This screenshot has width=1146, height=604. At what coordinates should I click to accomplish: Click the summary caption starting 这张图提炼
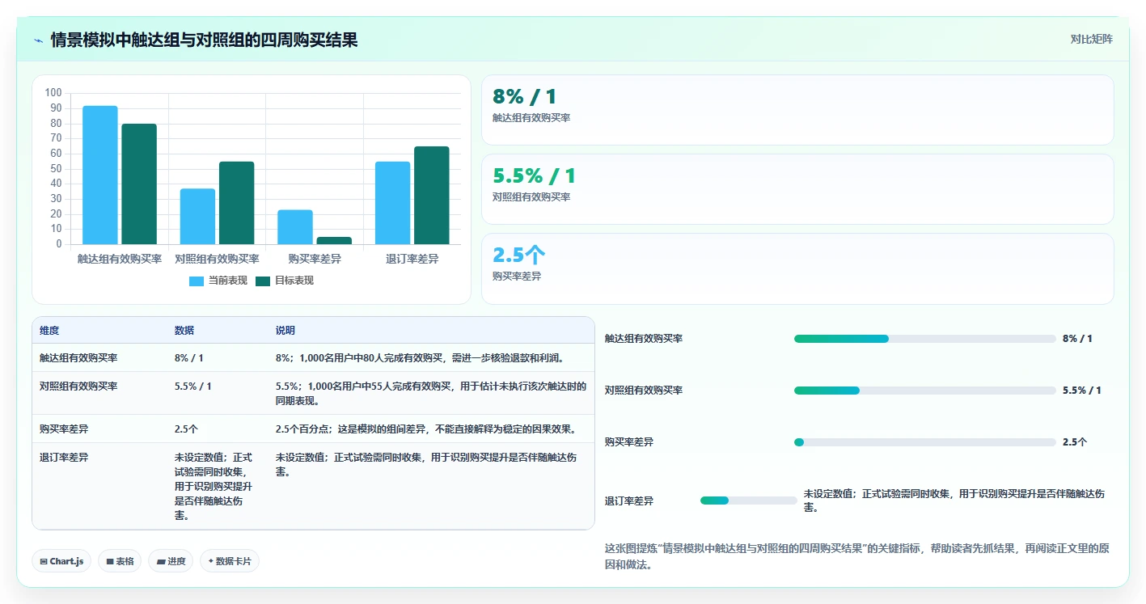click(x=857, y=556)
